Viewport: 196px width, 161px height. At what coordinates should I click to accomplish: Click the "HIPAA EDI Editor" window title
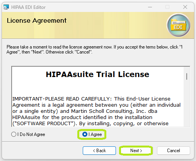pyautogui.click(x=28, y=7)
